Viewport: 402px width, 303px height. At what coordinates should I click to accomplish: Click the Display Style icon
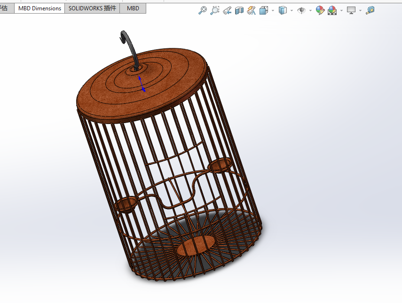pyautogui.click(x=283, y=10)
